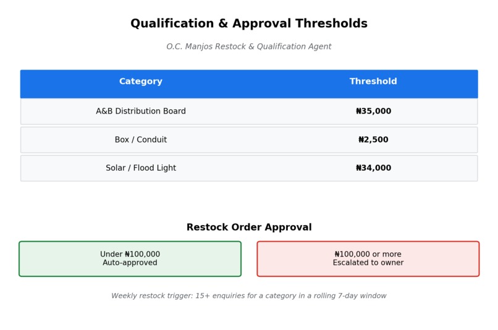498x330 pixels.
Task: Select the A&B Distribution Board row
Action: [x=249, y=111]
